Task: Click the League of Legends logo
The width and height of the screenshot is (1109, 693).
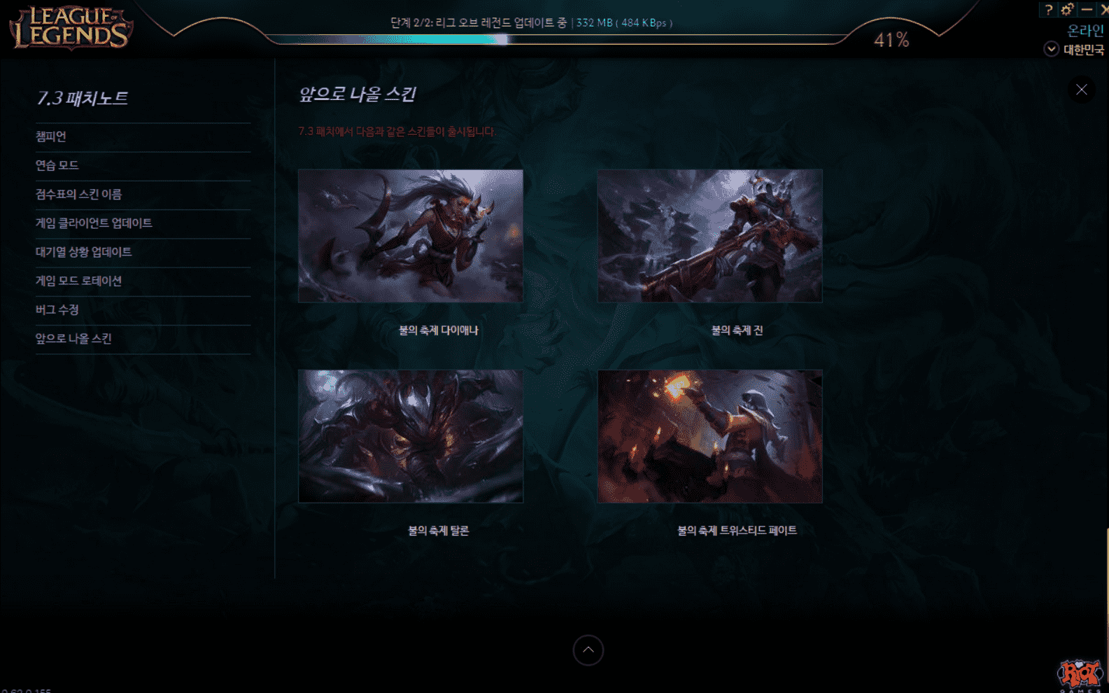Action: pyautogui.click(x=71, y=28)
